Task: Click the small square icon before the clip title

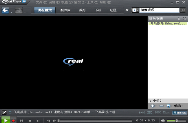Action: 10,112
